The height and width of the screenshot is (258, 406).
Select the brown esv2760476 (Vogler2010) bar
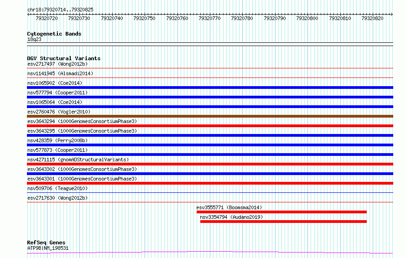tap(210, 116)
